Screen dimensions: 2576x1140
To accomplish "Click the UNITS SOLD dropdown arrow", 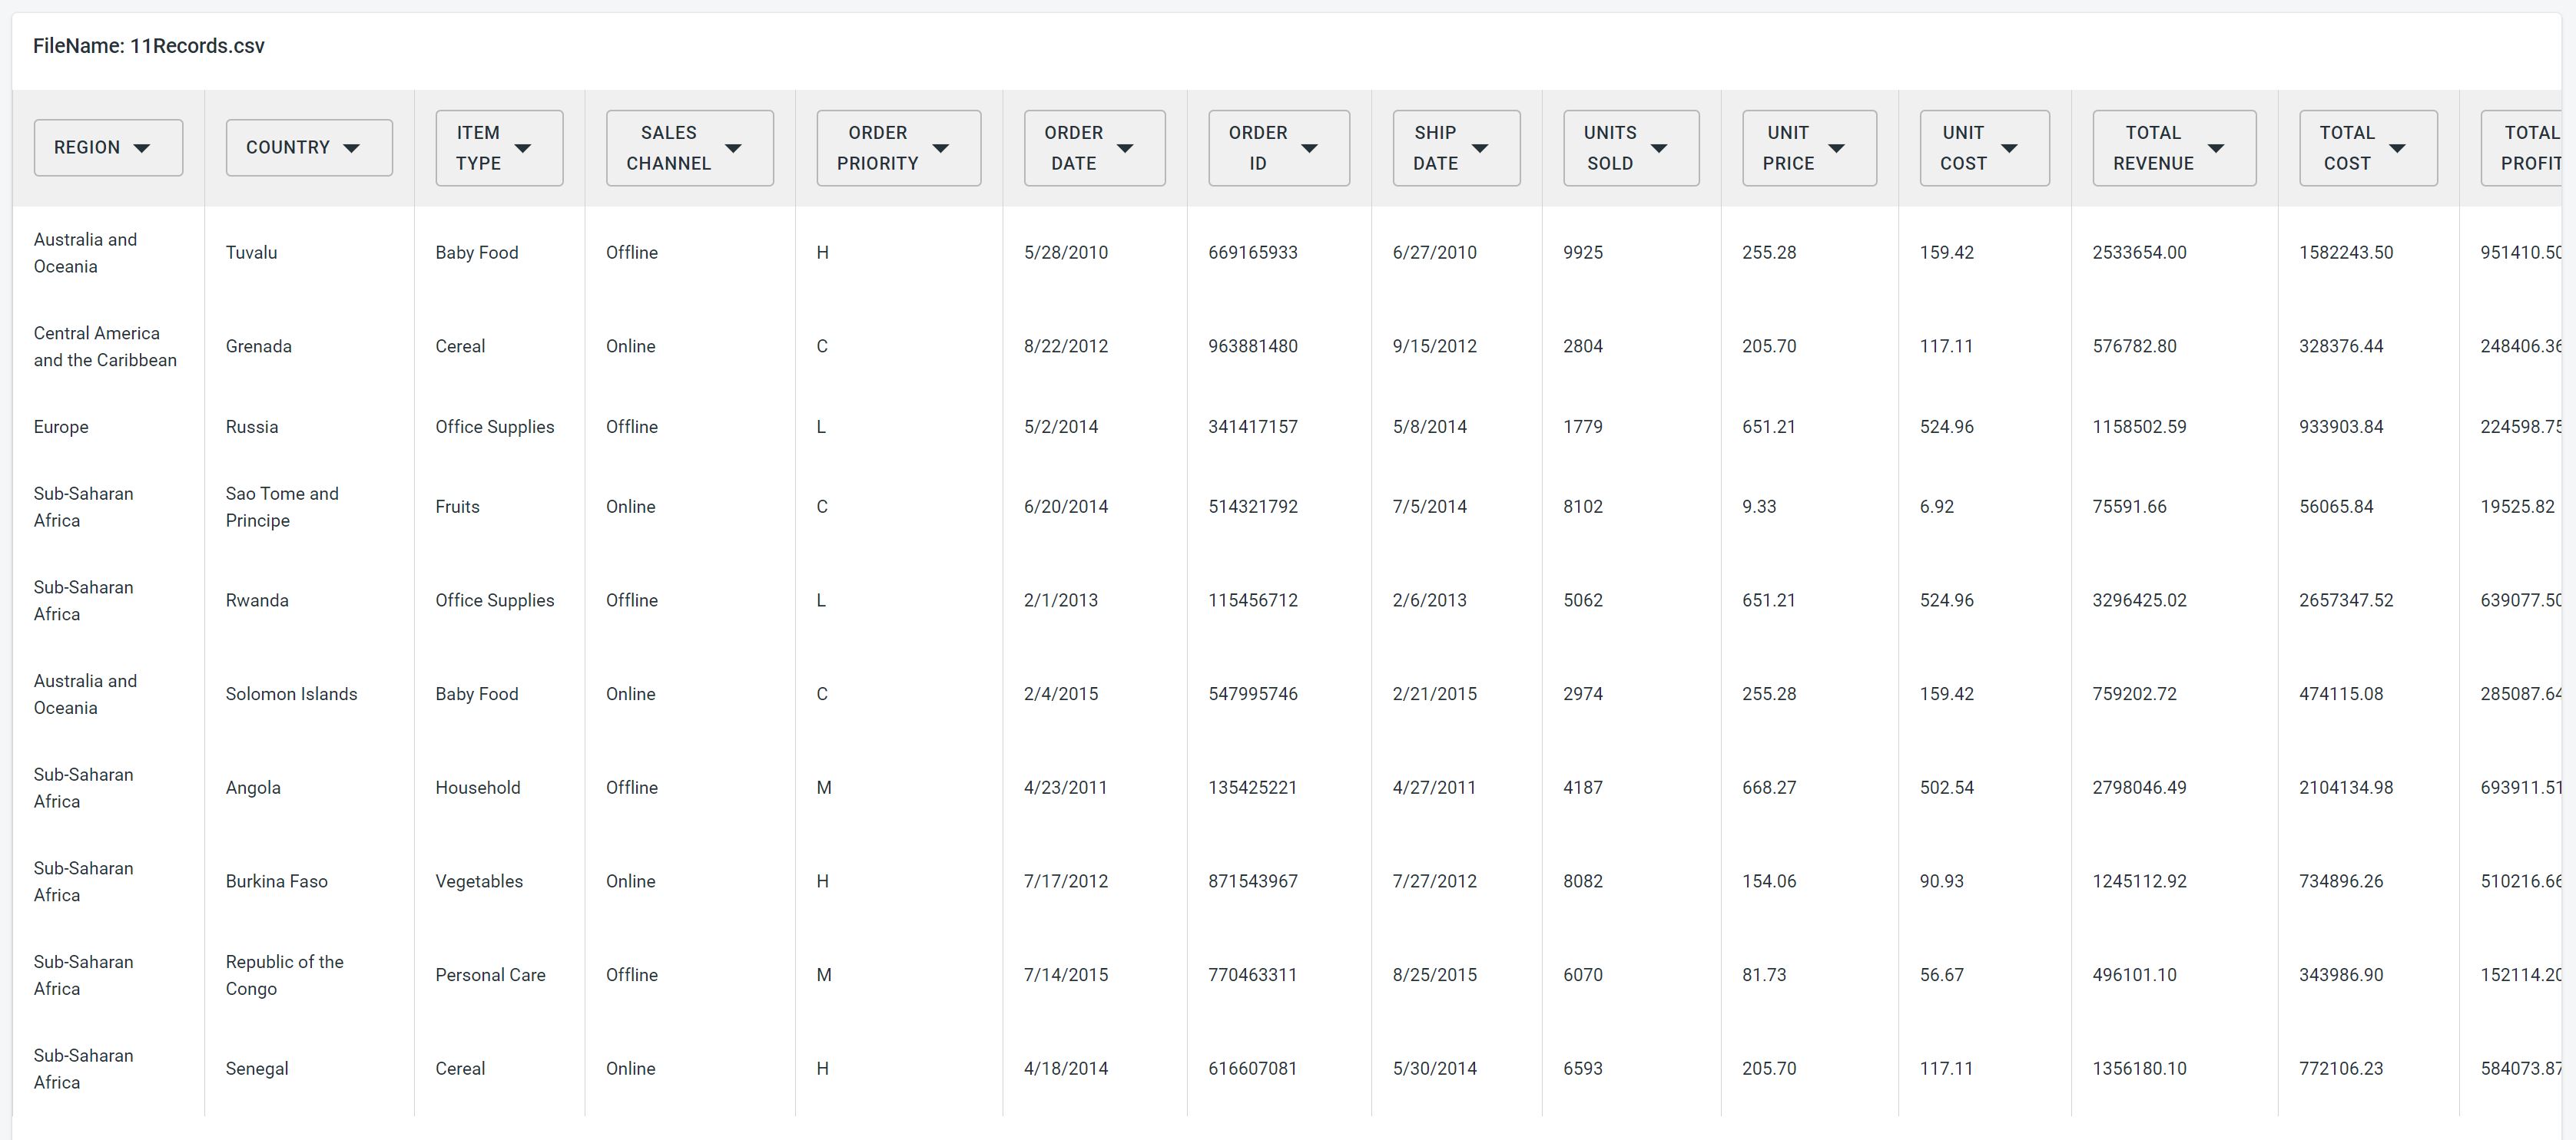I will click(1659, 149).
